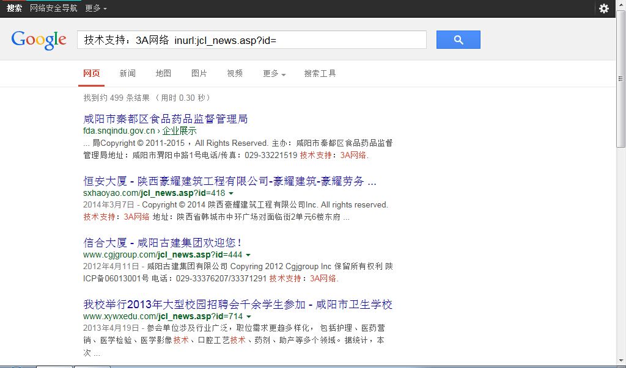The height and width of the screenshot is (368, 626).
Task: Open result 信合大厦 - 咸阳古建集团欢迎您
Action: [x=162, y=242]
